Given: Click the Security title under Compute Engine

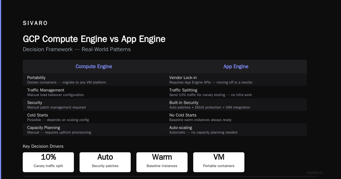Looking at the screenshot, I should coord(35,103).
